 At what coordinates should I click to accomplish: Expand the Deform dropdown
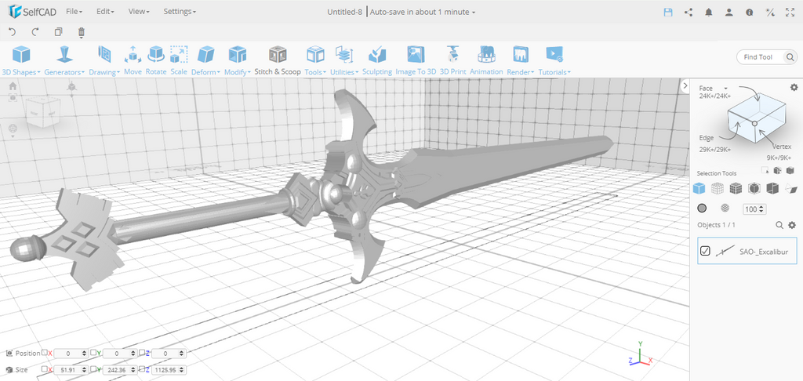click(x=206, y=60)
